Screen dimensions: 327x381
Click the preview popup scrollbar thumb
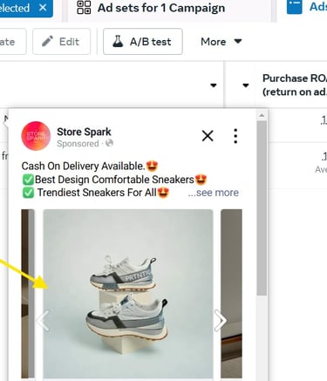262,208
